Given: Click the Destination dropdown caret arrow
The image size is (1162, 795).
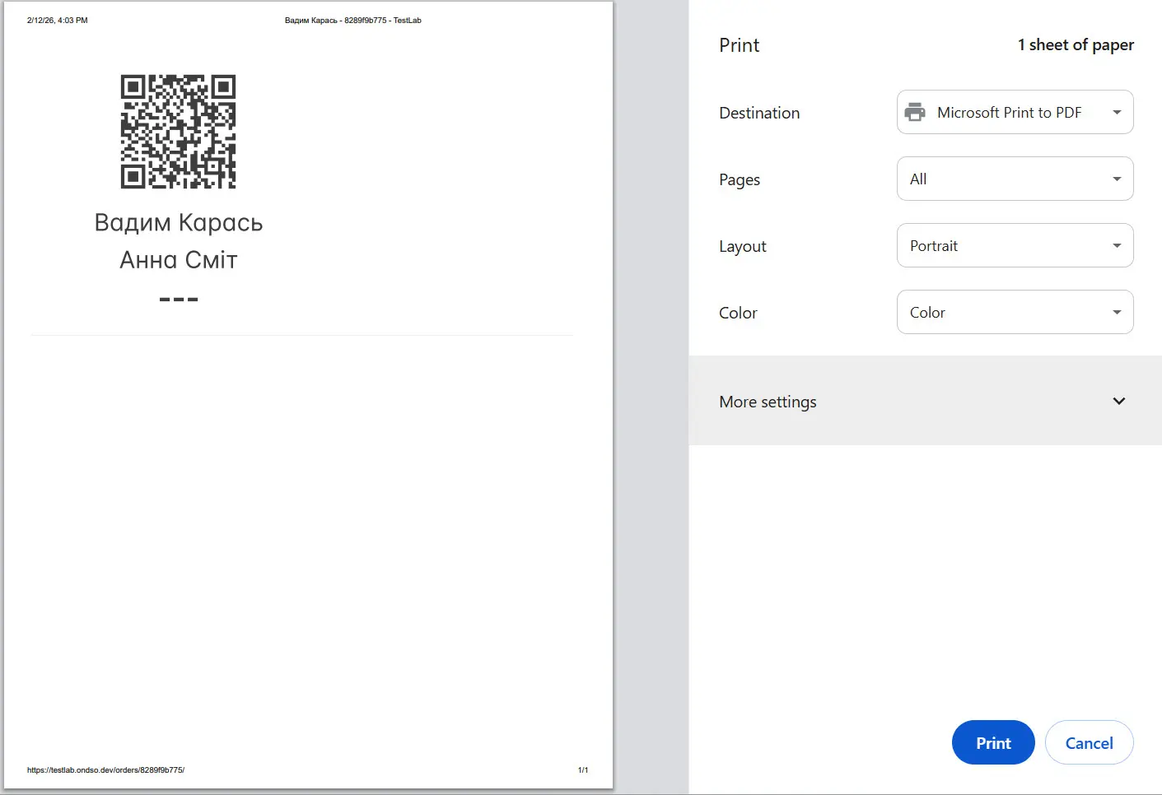Looking at the screenshot, I should [1117, 113].
